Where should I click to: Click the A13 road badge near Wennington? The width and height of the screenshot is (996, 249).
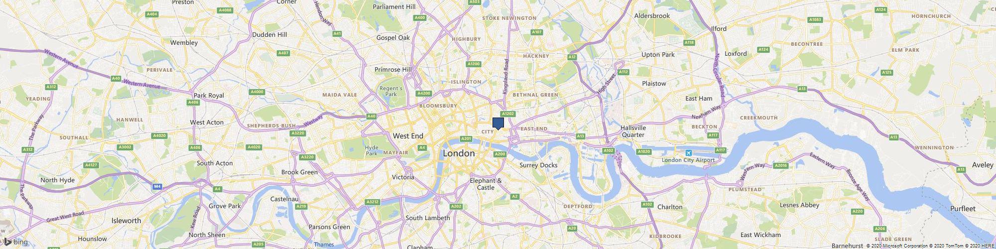(x=893, y=137)
